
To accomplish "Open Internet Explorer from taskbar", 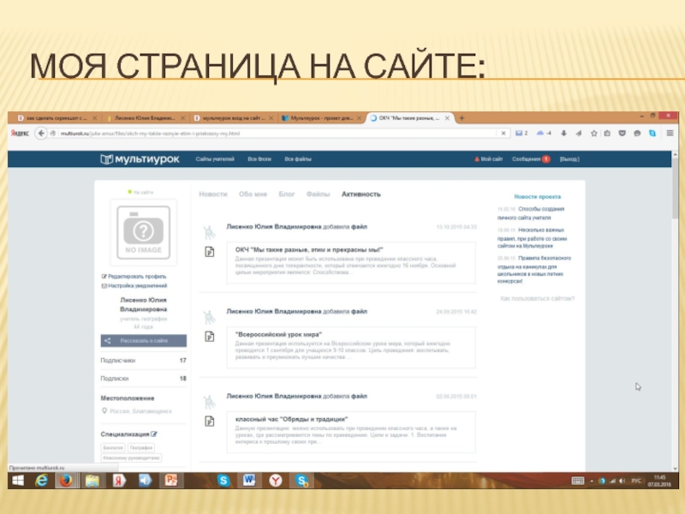I will click(x=40, y=481).
